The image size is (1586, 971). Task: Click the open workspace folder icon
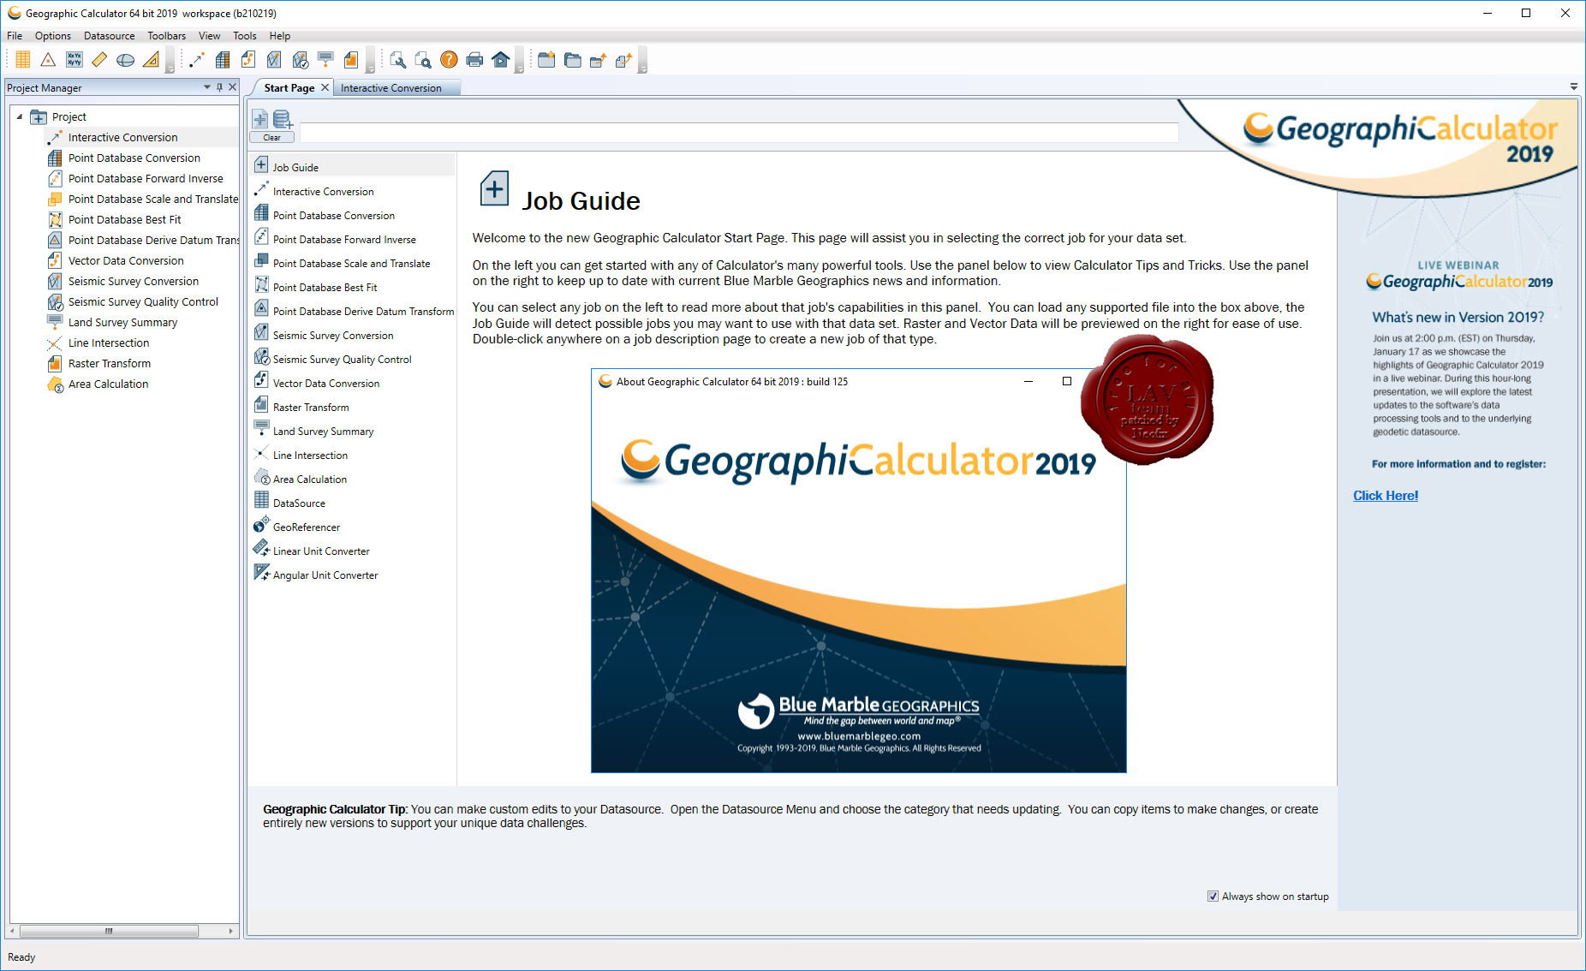(x=573, y=59)
